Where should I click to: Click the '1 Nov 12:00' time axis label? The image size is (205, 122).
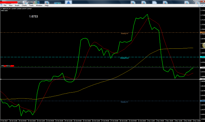click(151, 121)
